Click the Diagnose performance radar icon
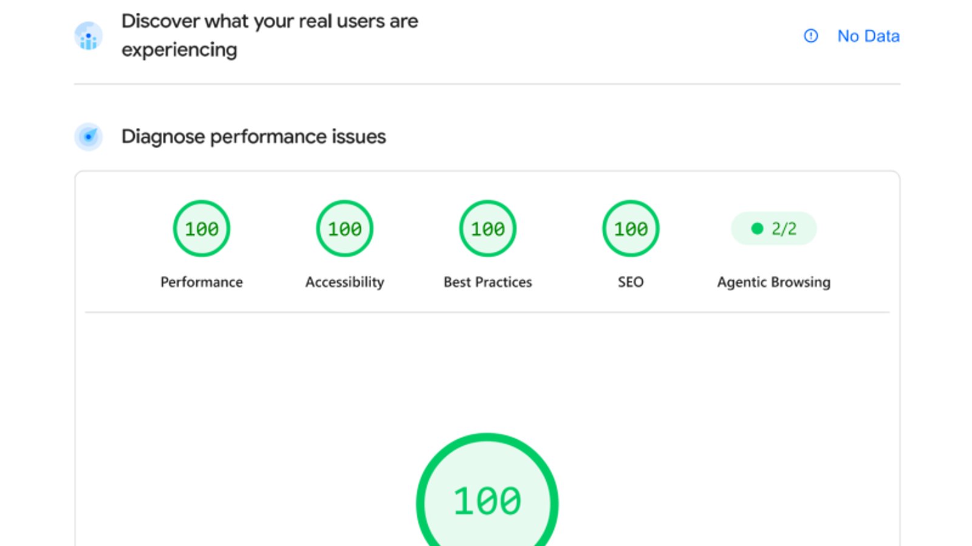 [x=89, y=136]
